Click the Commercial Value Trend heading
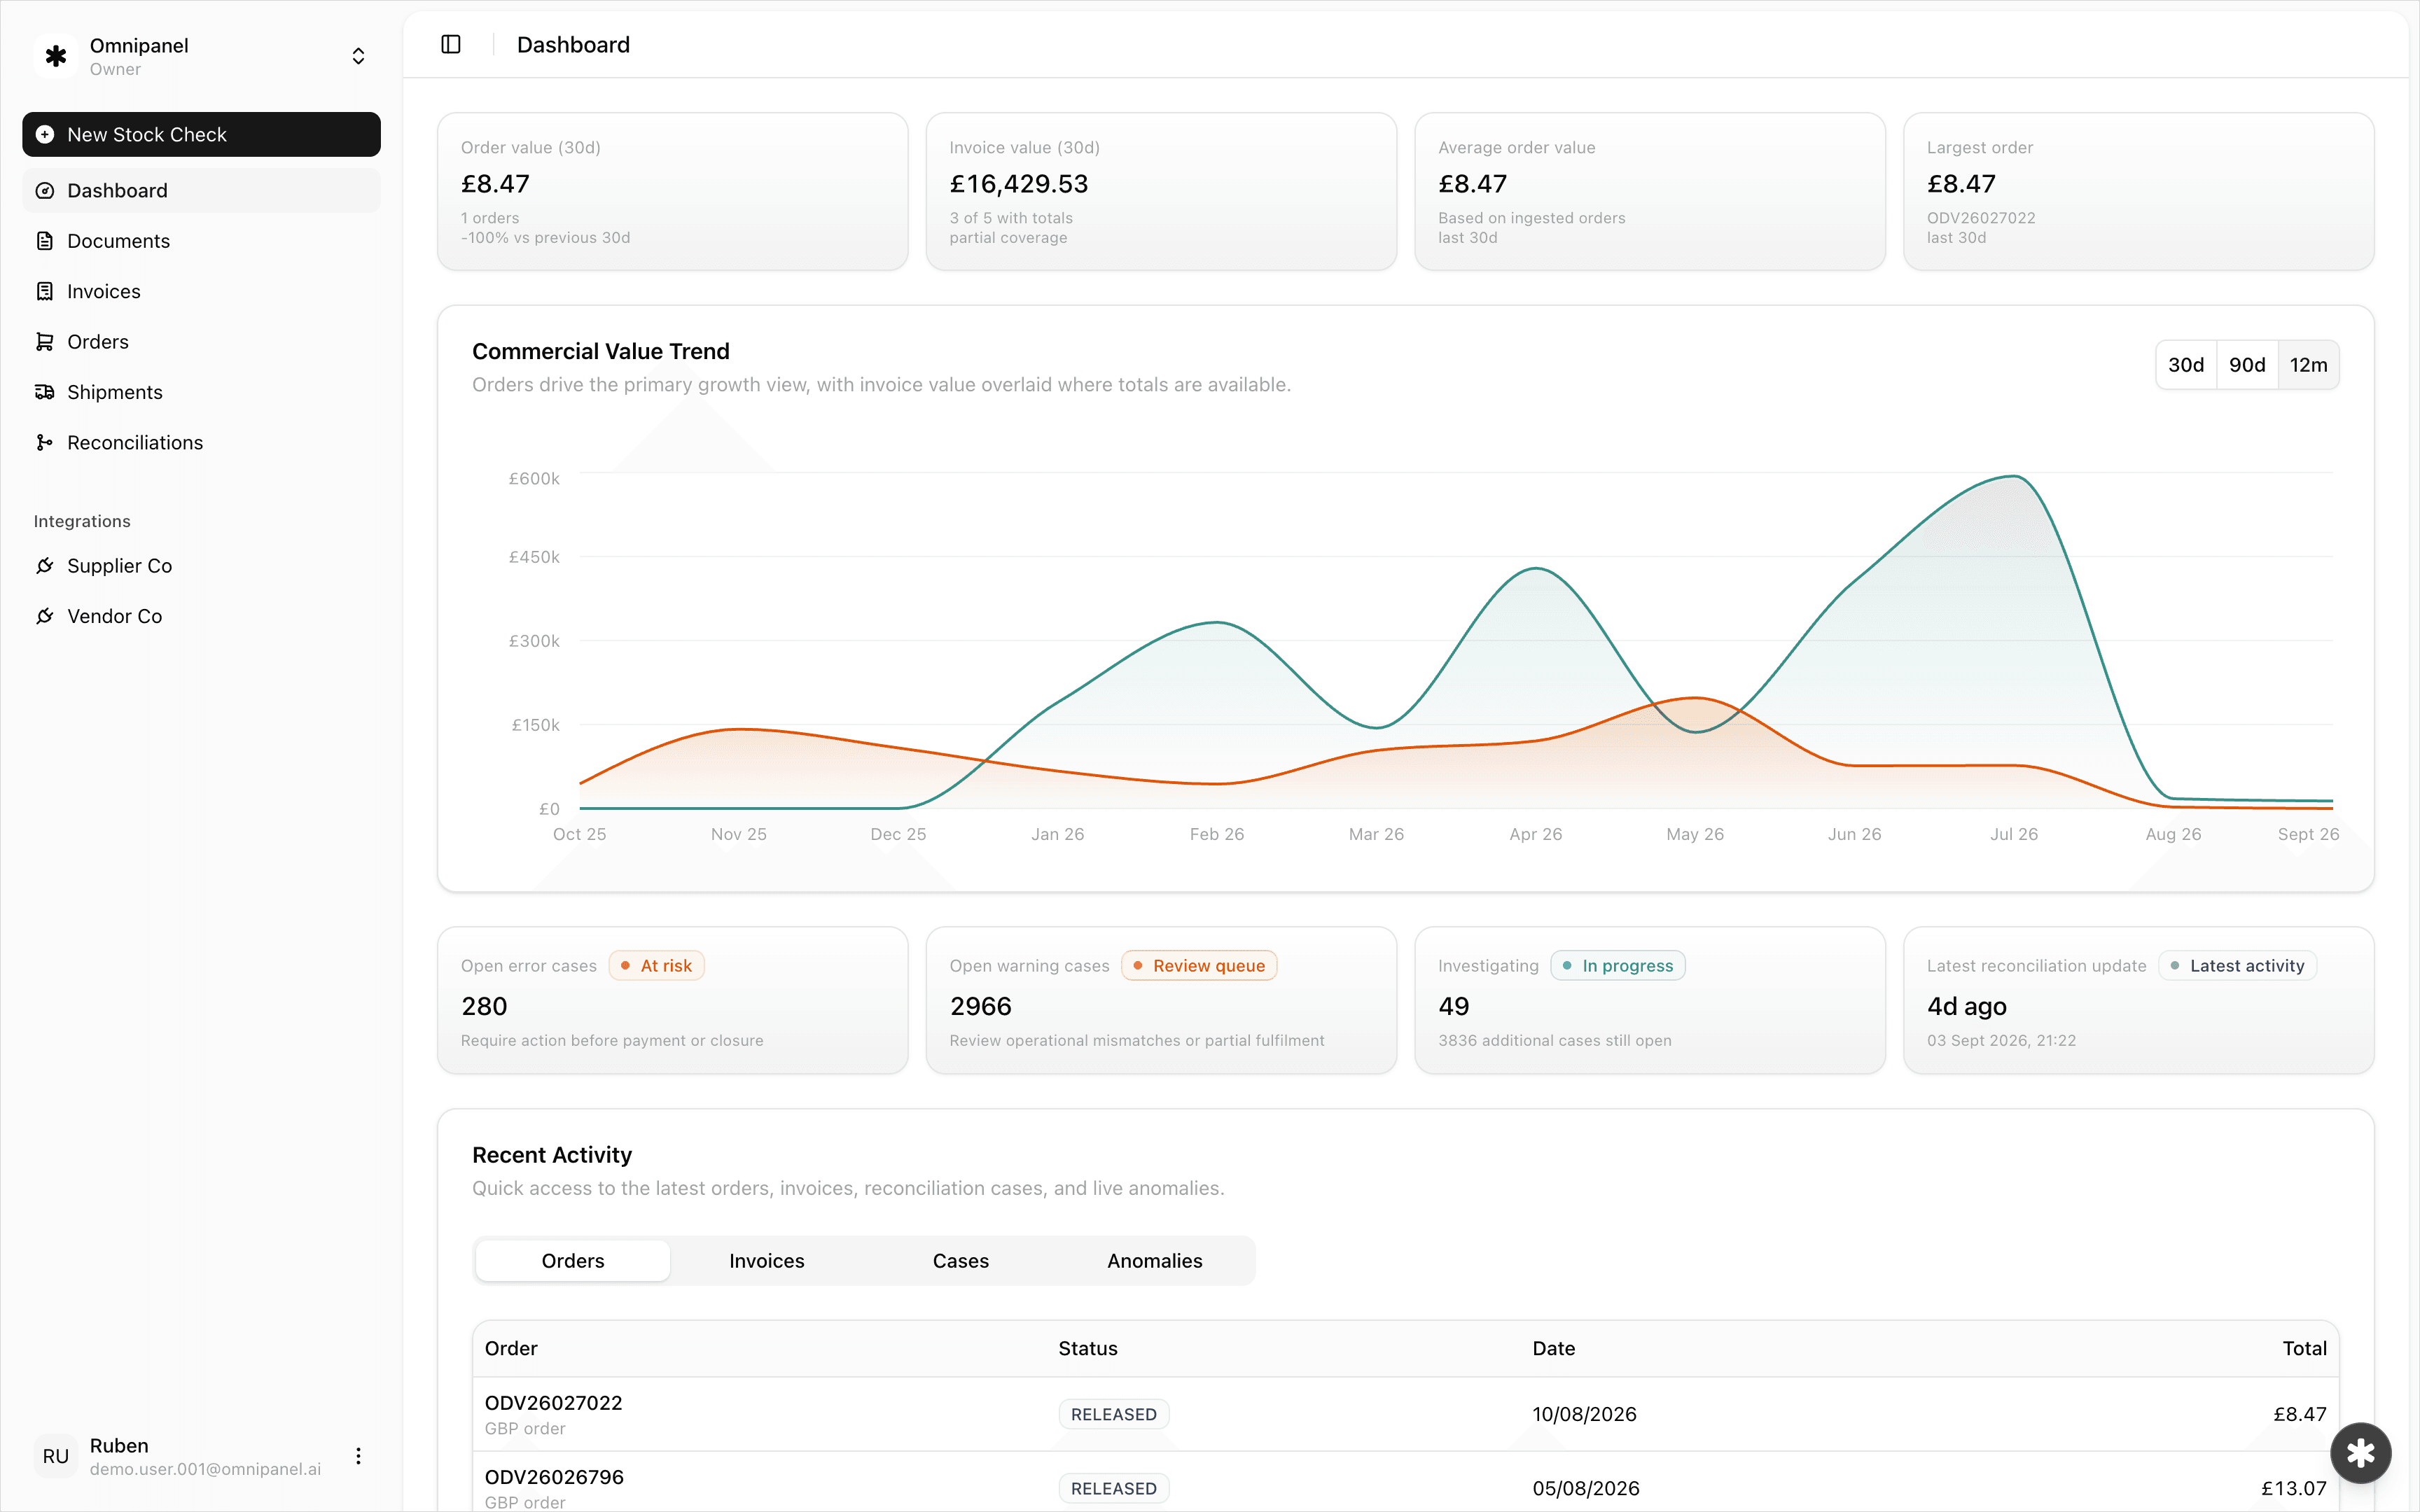Image resolution: width=2420 pixels, height=1512 pixels. coord(601,351)
